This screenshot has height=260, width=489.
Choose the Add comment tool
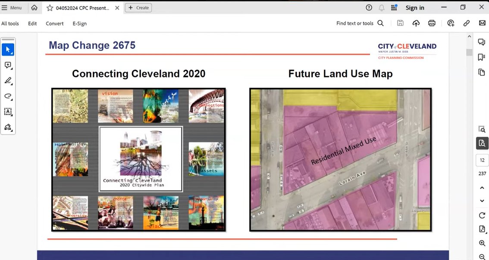point(8,65)
